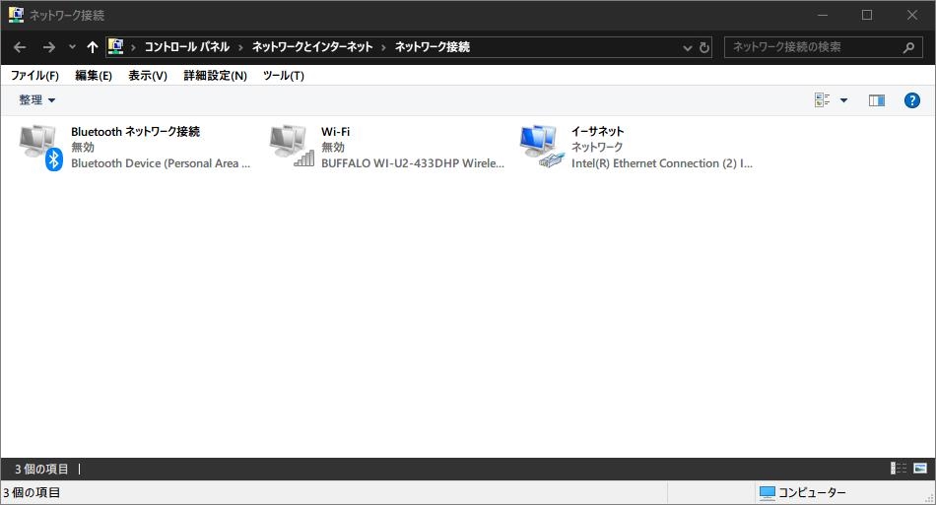Expand chevron before コントロール パネル breadcrumb
The width and height of the screenshot is (936, 505).
pos(133,47)
